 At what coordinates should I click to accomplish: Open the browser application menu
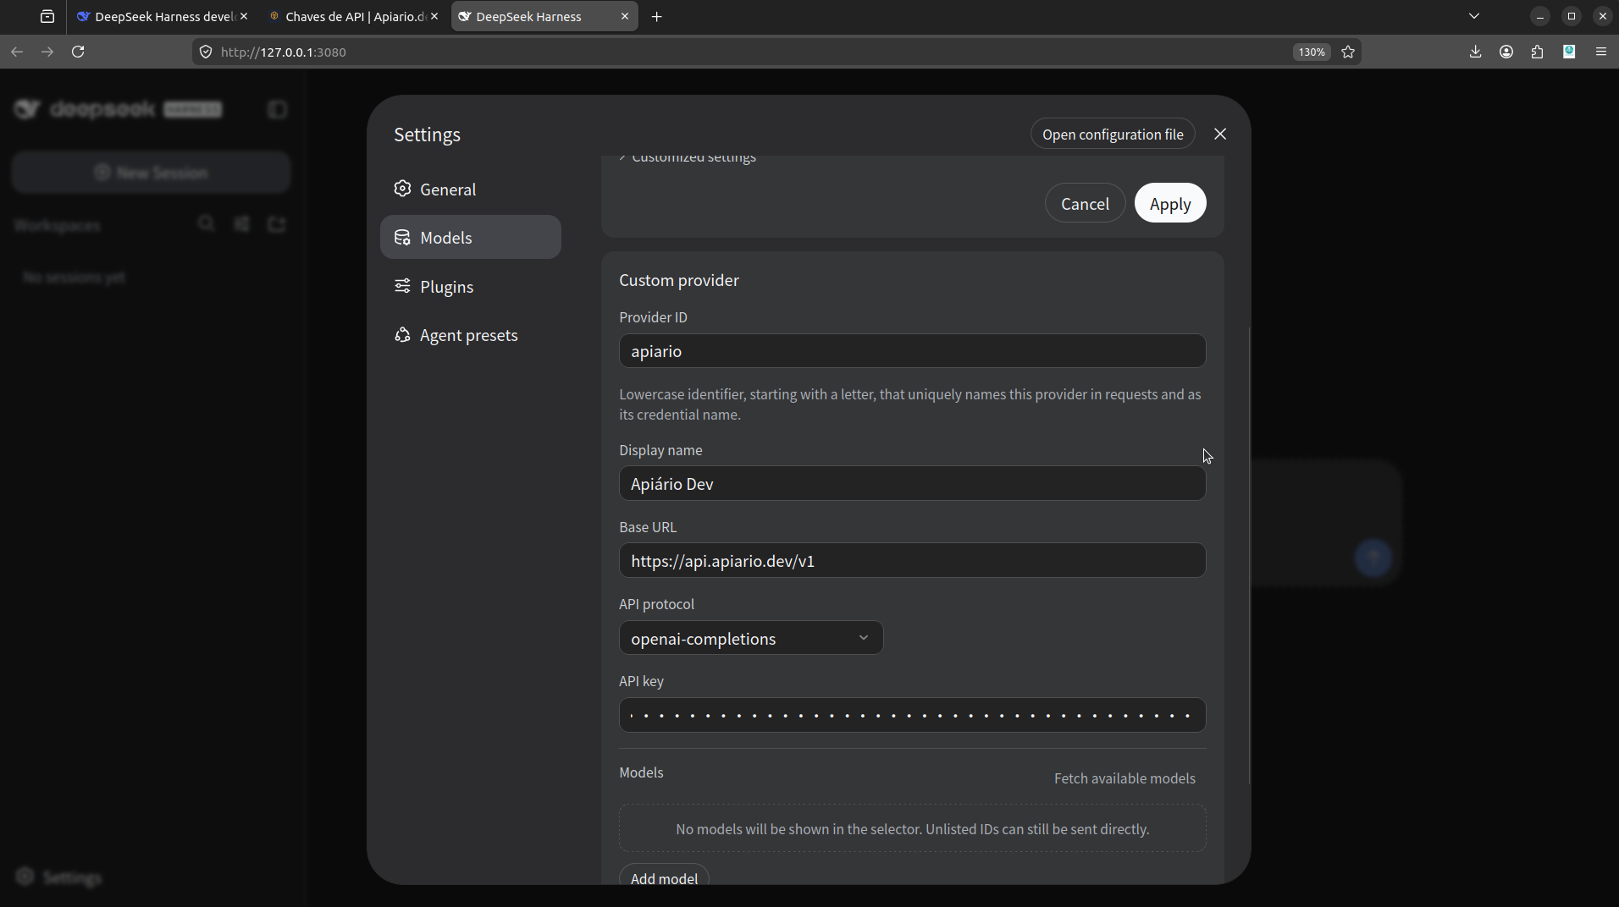click(1601, 52)
